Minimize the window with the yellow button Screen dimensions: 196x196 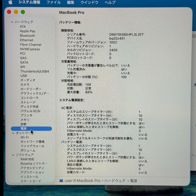click(x=16, y=12)
